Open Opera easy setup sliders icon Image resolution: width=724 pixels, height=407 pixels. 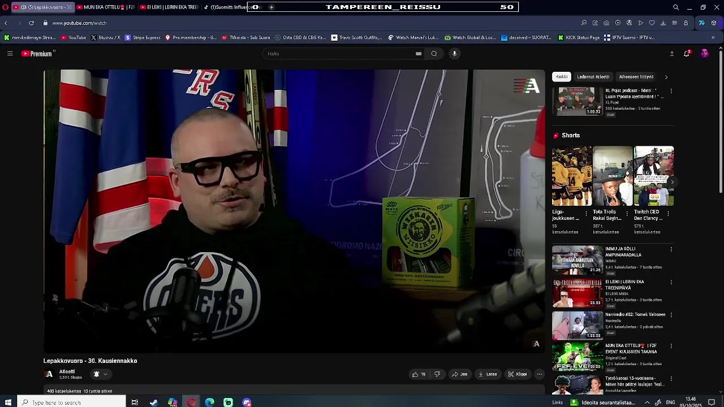point(674,23)
